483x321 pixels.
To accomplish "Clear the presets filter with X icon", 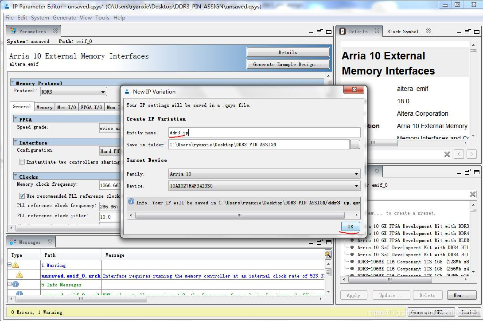I will click(x=473, y=194).
